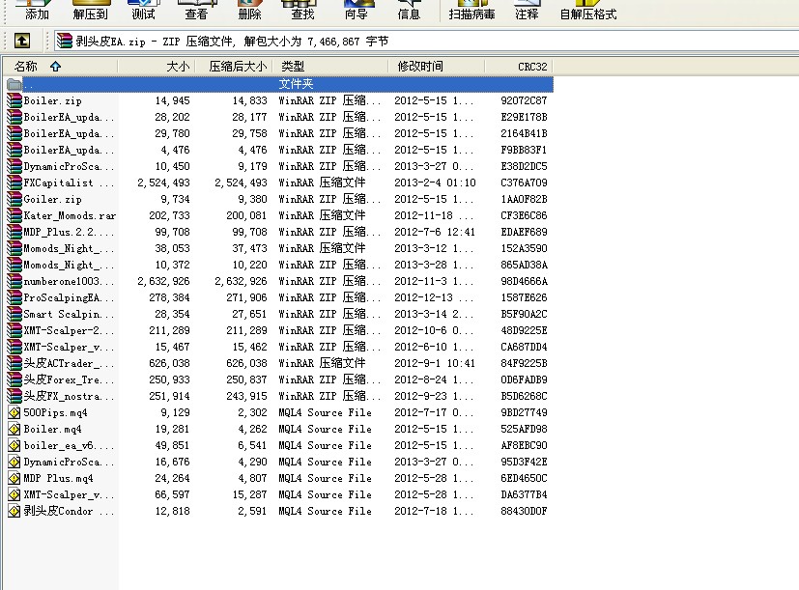Select the 500Pips.mq4 source file icon
The image size is (799, 590).
pyautogui.click(x=14, y=412)
